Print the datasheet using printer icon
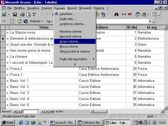The height and width of the screenshot is (126, 168). click(x=23, y=14)
